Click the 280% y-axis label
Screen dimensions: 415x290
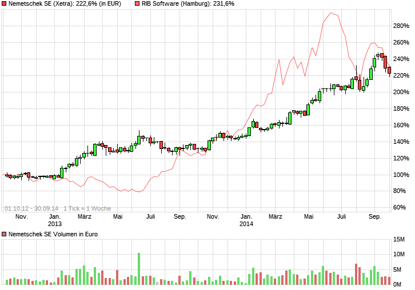[401, 26]
